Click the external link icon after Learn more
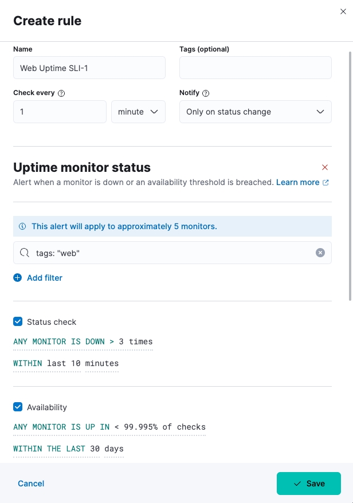This screenshot has width=353, height=503. coord(325,183)
